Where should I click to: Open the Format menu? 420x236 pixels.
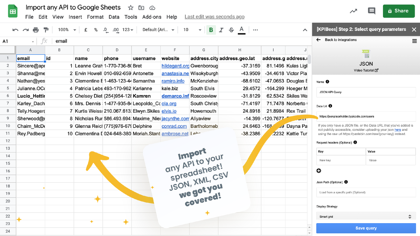point(95,17)
